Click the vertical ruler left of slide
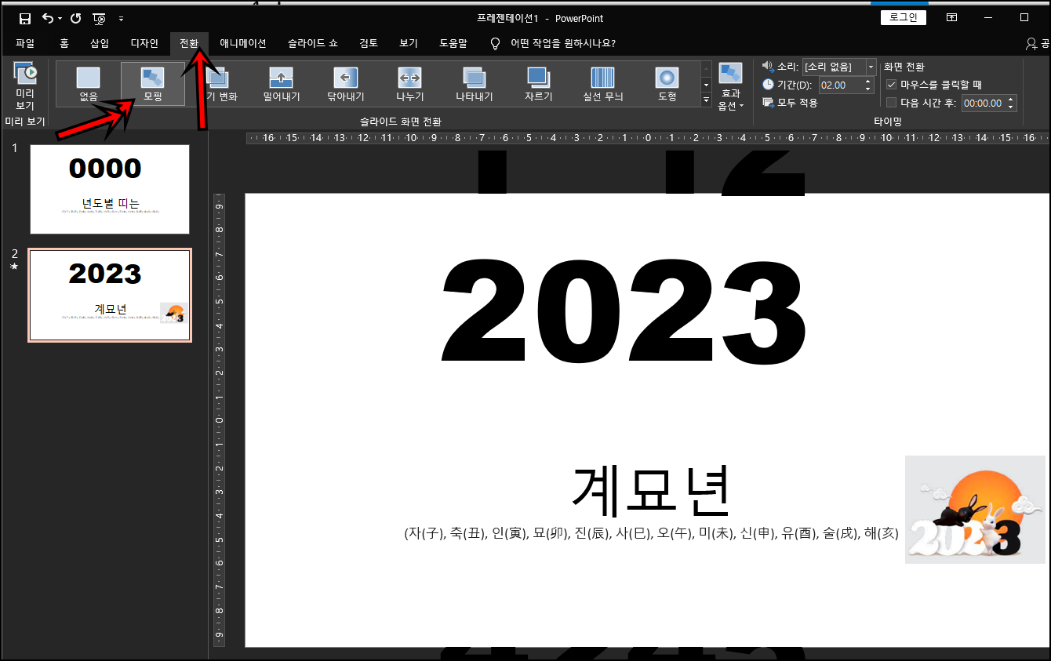This screenshot has width=1051, height=661. 220,419
